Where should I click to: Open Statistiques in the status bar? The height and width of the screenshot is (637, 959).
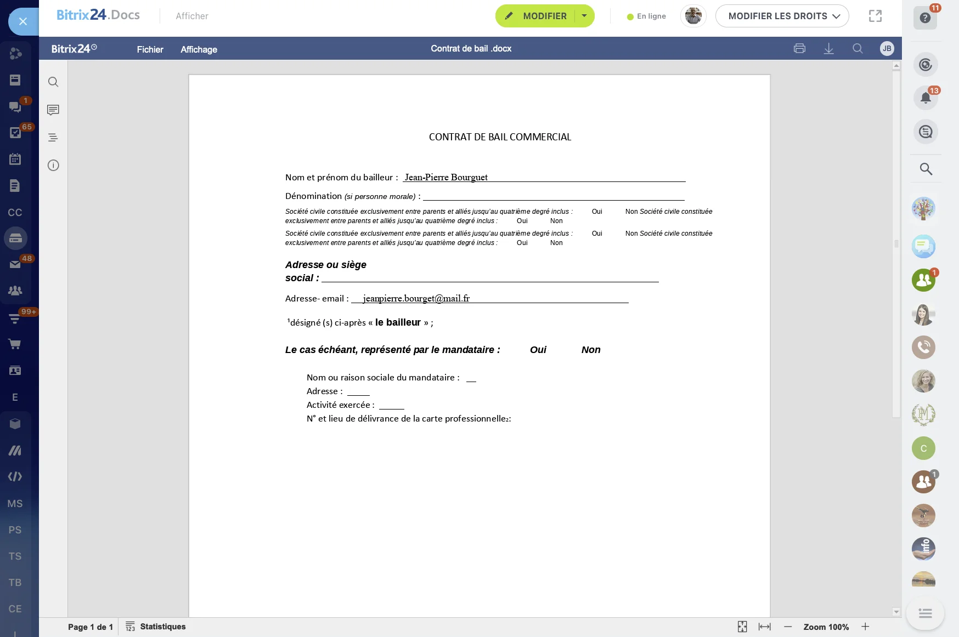(x=156, y=627)
